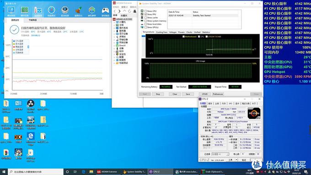The image size is (311, 175).
Task: Open the CPU-Z SPD tab
Action: (231, 103)
